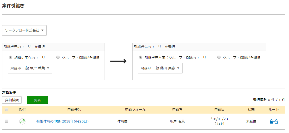Click the 申請フォーム column header
Image resolution: width=289 pixels, height=133 pixels.
(135, 109)
